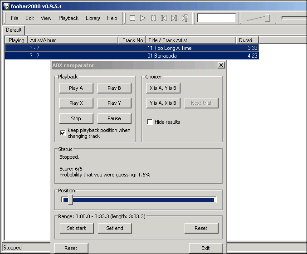Open the View menu
This screenshot has height=254, width=307.
coord(46,18)
